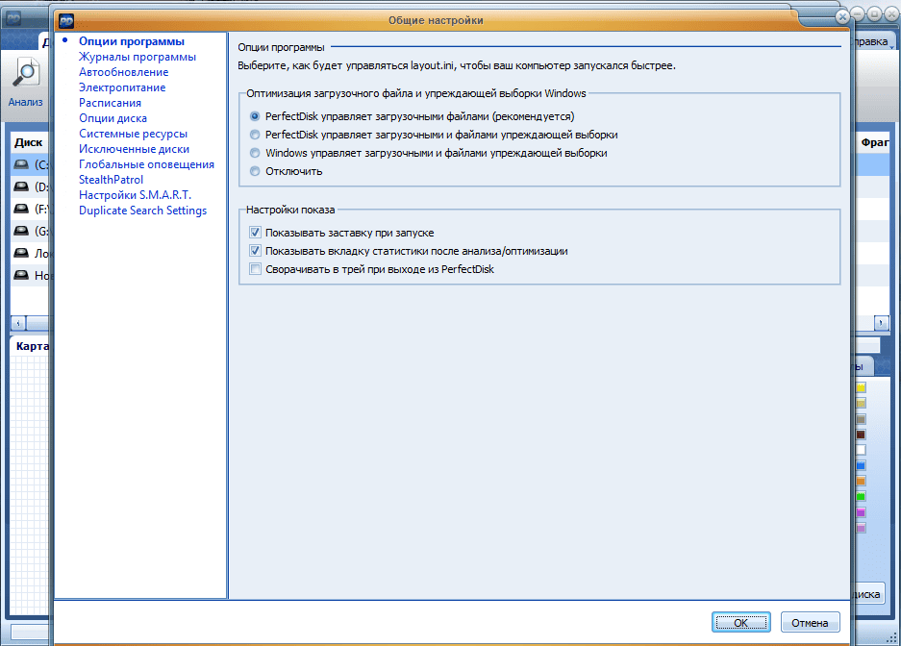Select the (D: drive icon in the disk list
This screenshot has width=901, height=646.
[21, 186]
